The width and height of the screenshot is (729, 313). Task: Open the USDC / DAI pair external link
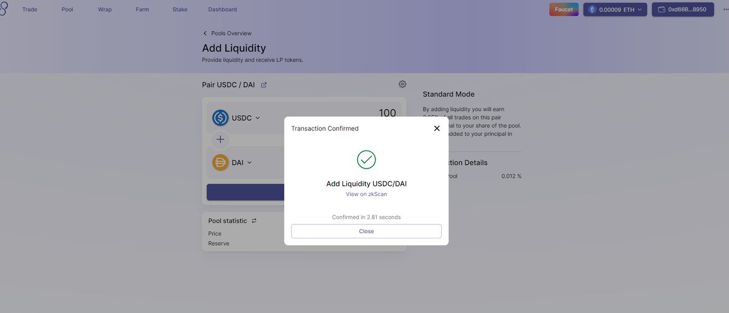click(x=264, y=85)
